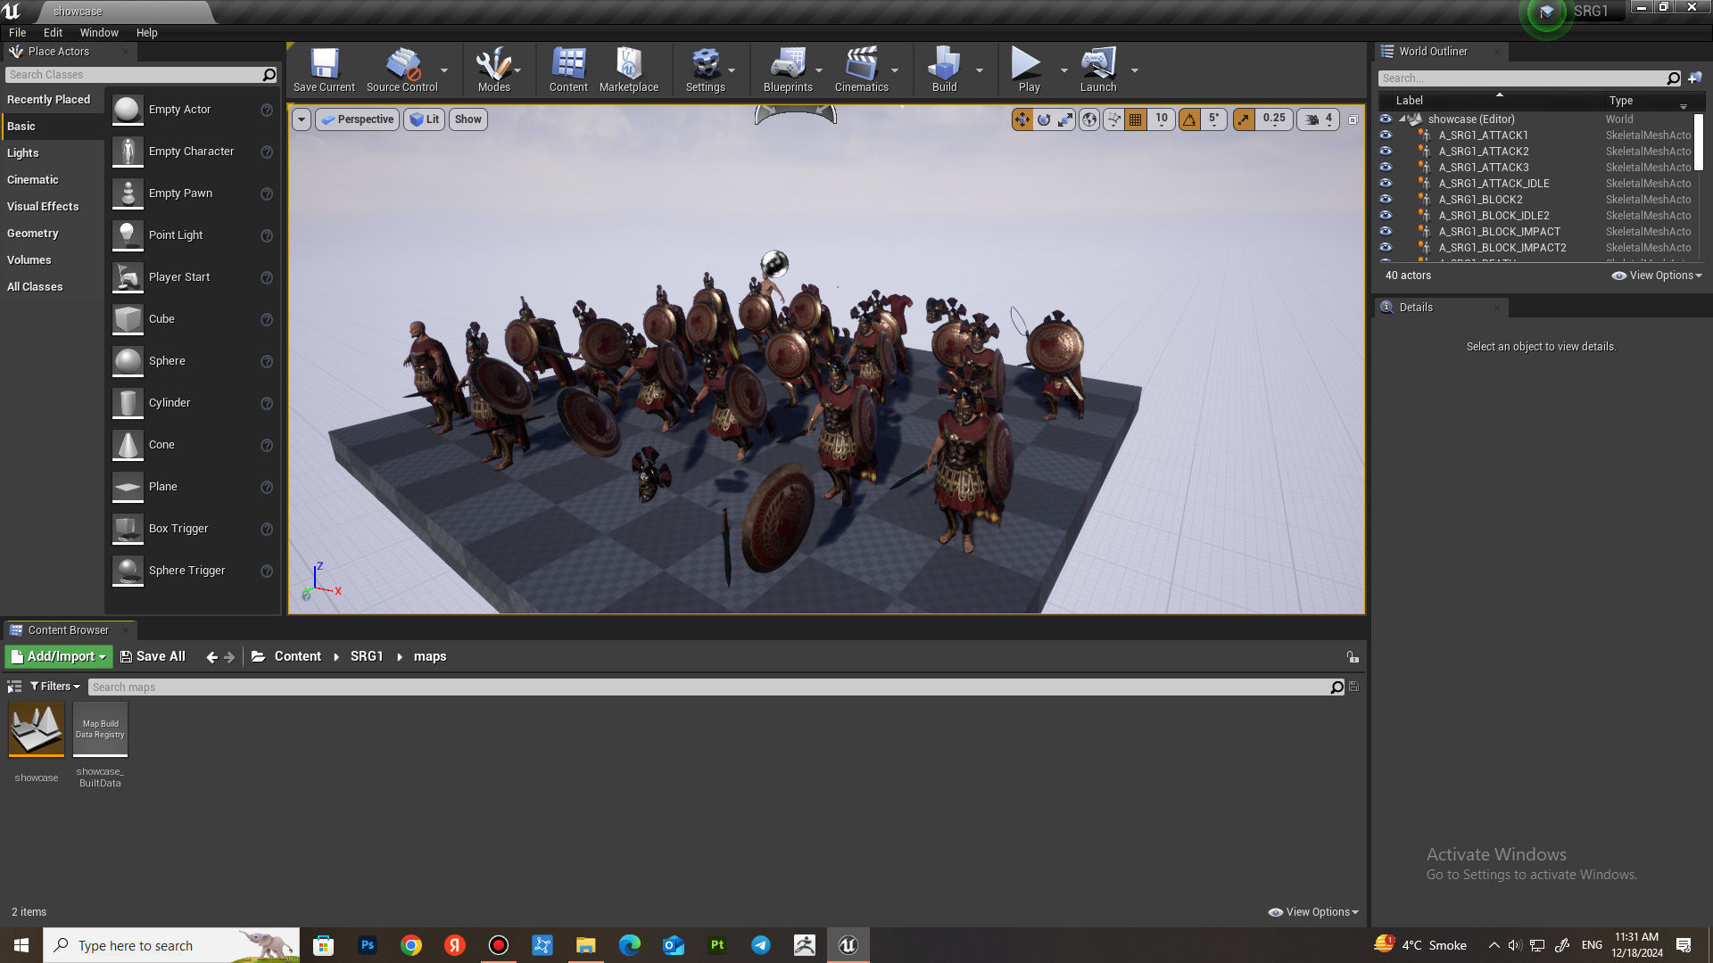Toggle rotation angle snapping

click(x=1189, y=119)
